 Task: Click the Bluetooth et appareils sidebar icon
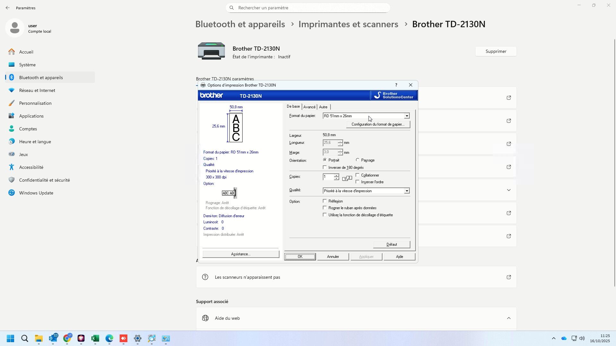(x=12, y=78)
